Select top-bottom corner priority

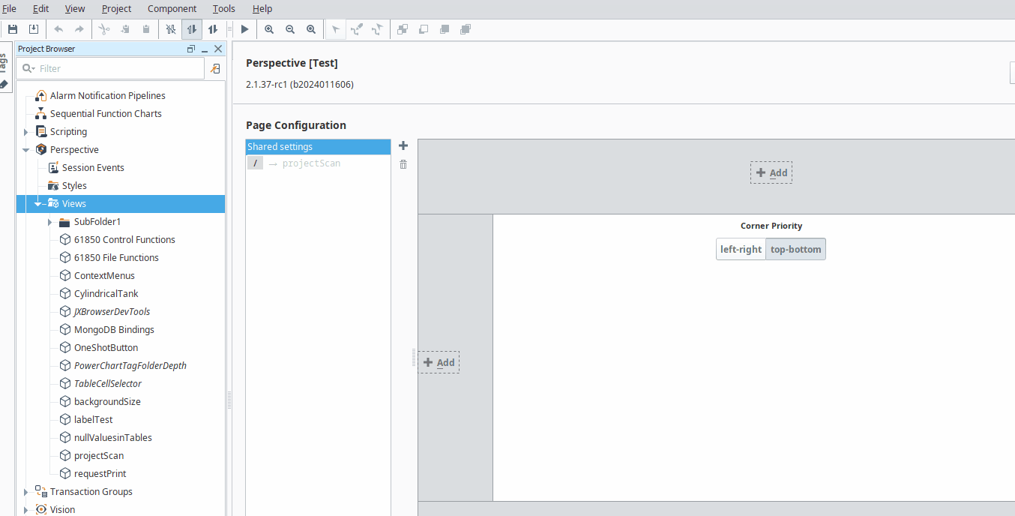[795, 249]
